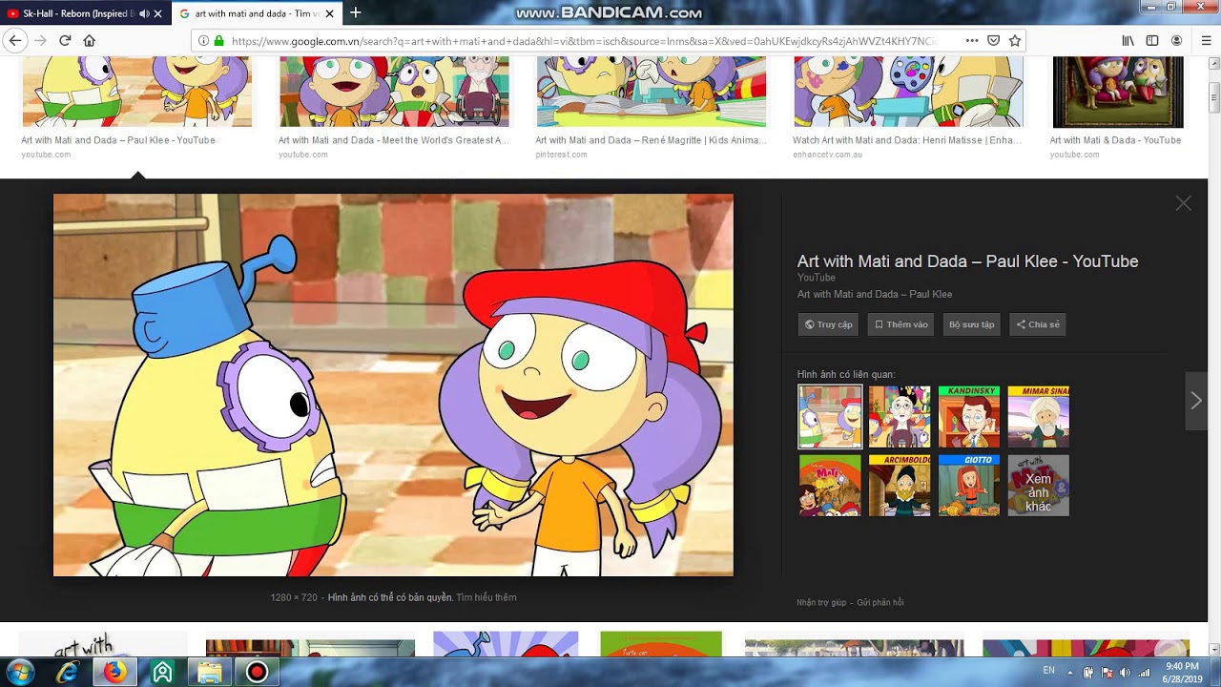
Task: Close the Sk-Hall Reborn tab
Action: (158, 13)
